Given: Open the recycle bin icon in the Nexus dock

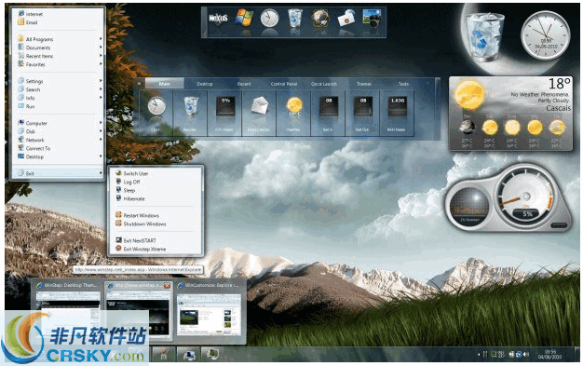Looking at the screenshot, I should 295,18.
